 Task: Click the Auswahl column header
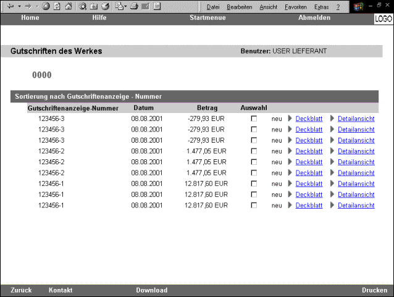[x=254, y=108]
